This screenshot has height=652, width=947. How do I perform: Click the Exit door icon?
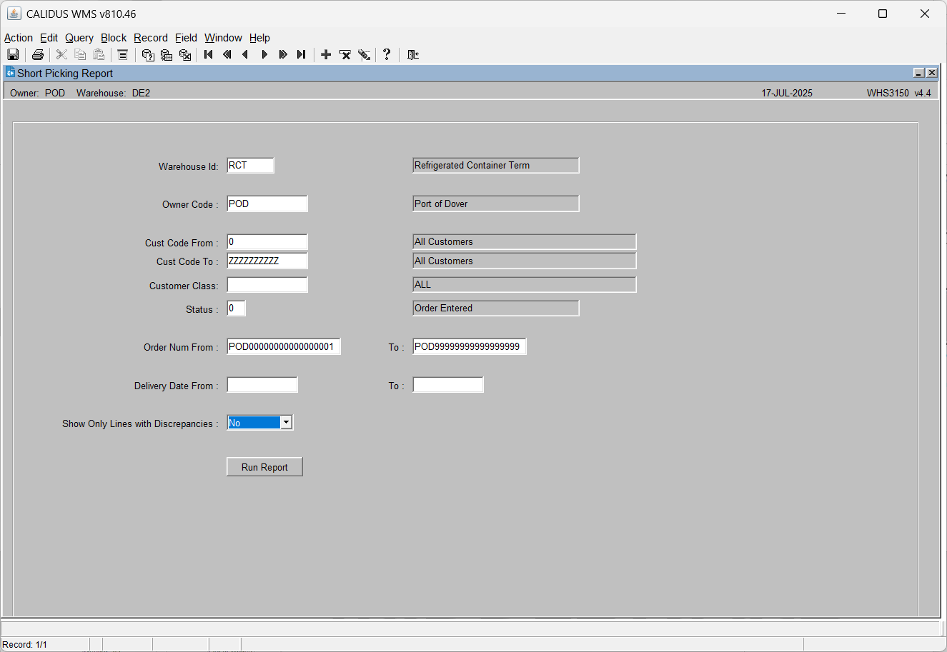(x=413, y=54)
